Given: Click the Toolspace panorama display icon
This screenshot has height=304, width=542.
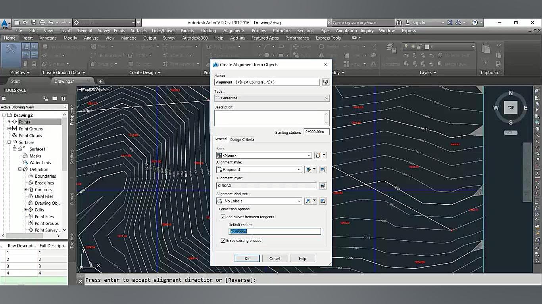Looking at the screenshot, I should (x=54, y=98).
